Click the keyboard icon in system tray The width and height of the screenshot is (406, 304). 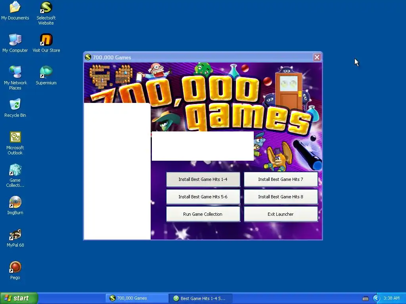coord(365,298)
